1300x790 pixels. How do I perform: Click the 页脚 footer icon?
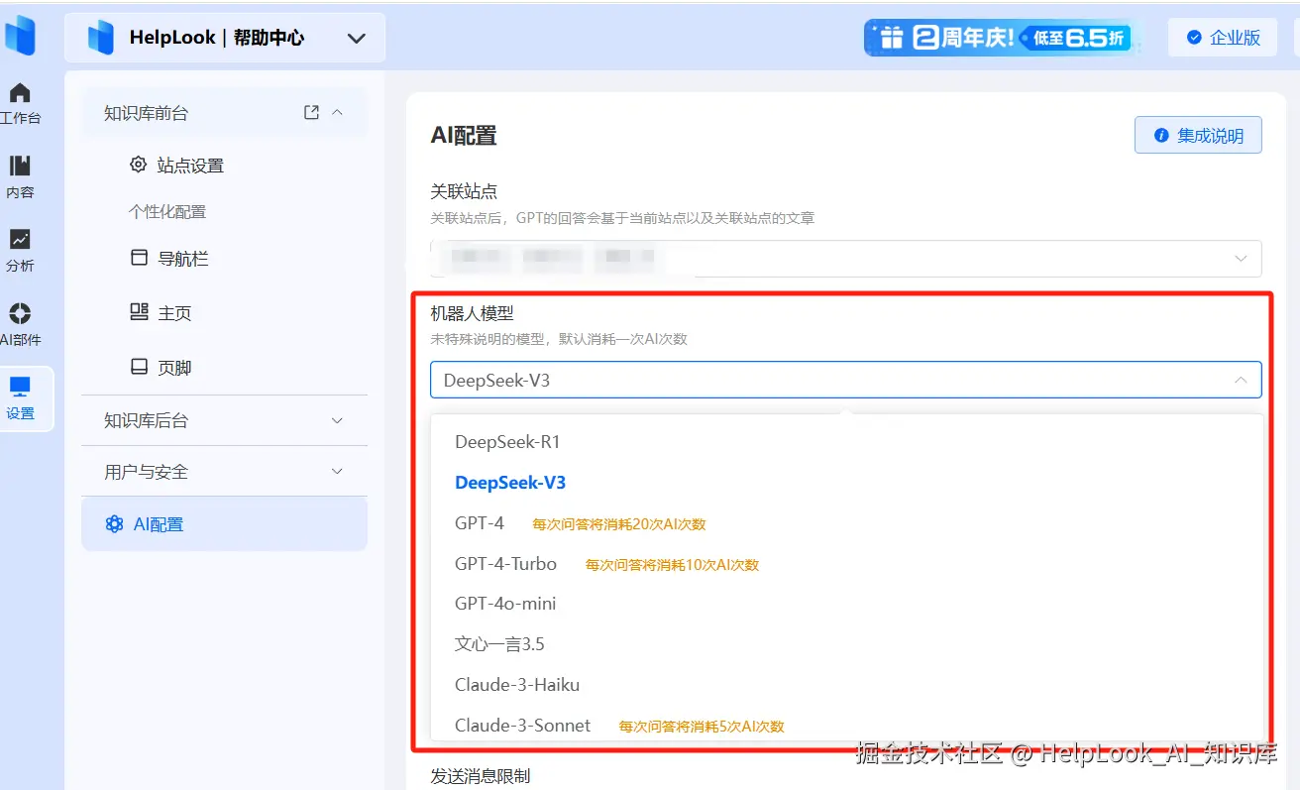[139, 367]
